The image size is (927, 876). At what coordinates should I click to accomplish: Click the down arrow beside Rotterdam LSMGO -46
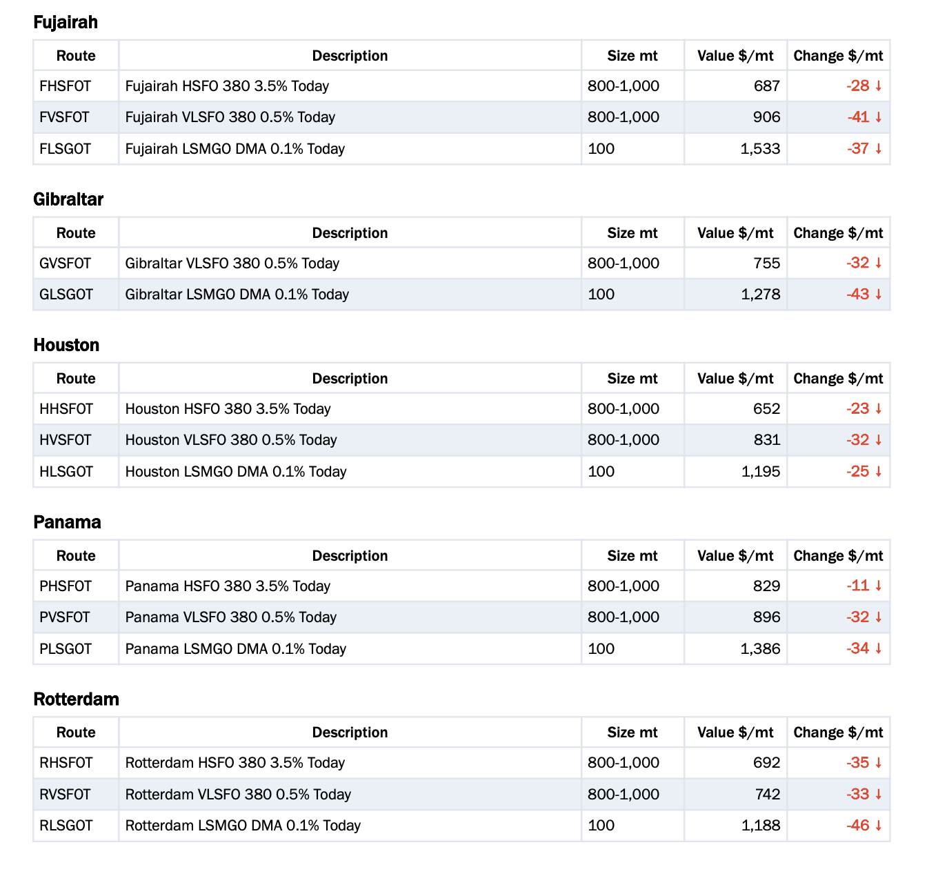879,826
